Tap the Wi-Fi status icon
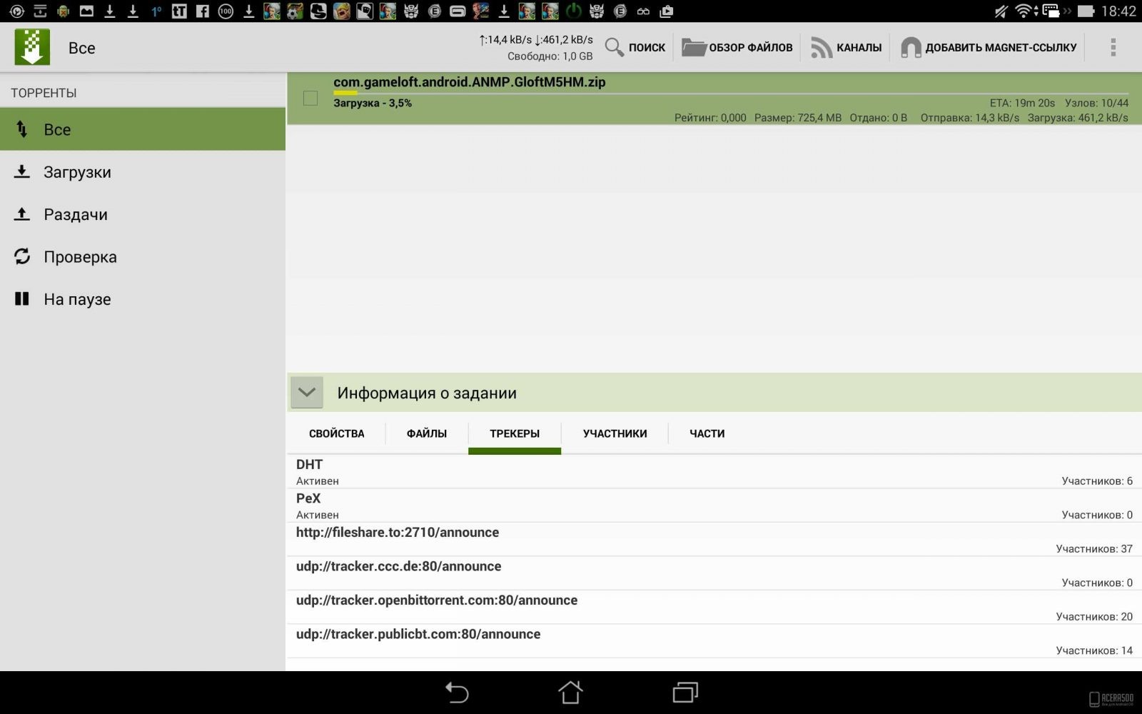 click(1024, 11)
